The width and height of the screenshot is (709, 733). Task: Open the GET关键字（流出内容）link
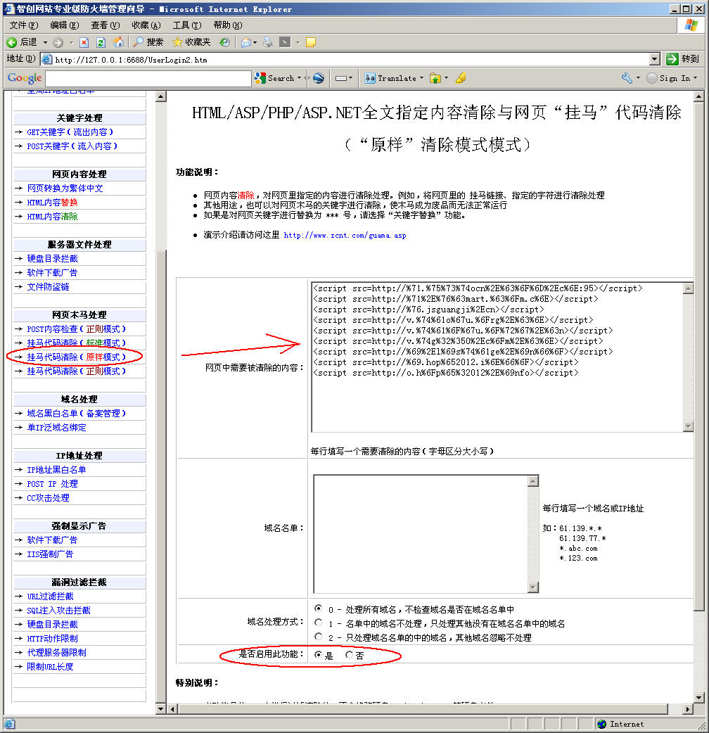click(70, 132)
